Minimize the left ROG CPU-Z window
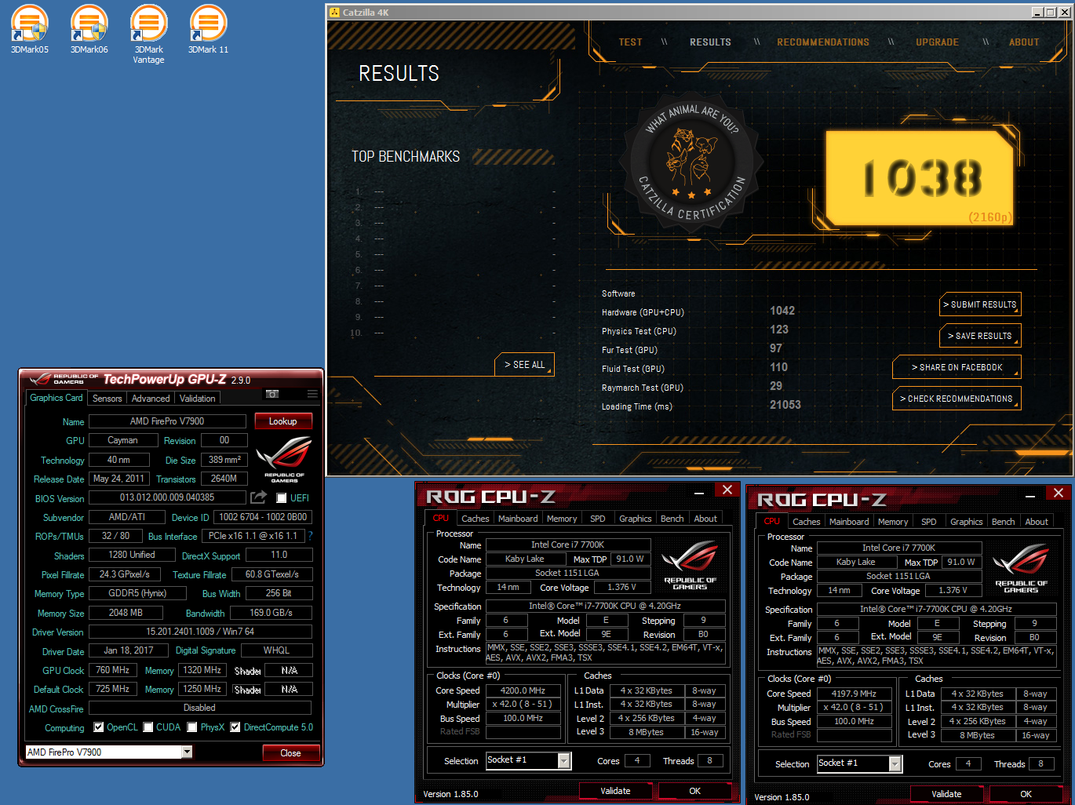The width and height of the screenshot is (1075, 805). [x=698, y=492]
